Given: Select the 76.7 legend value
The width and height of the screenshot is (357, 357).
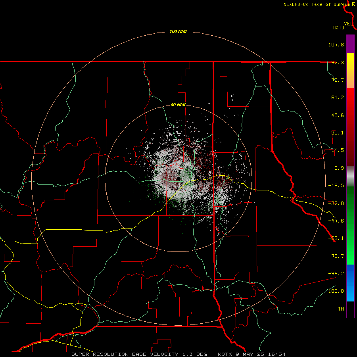Looking at the screenshot, I should point(338,80).
